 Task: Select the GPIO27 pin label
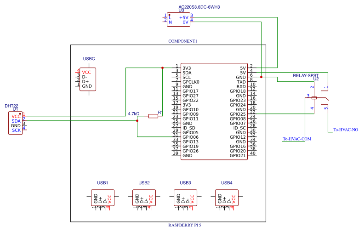coord(190,96)
